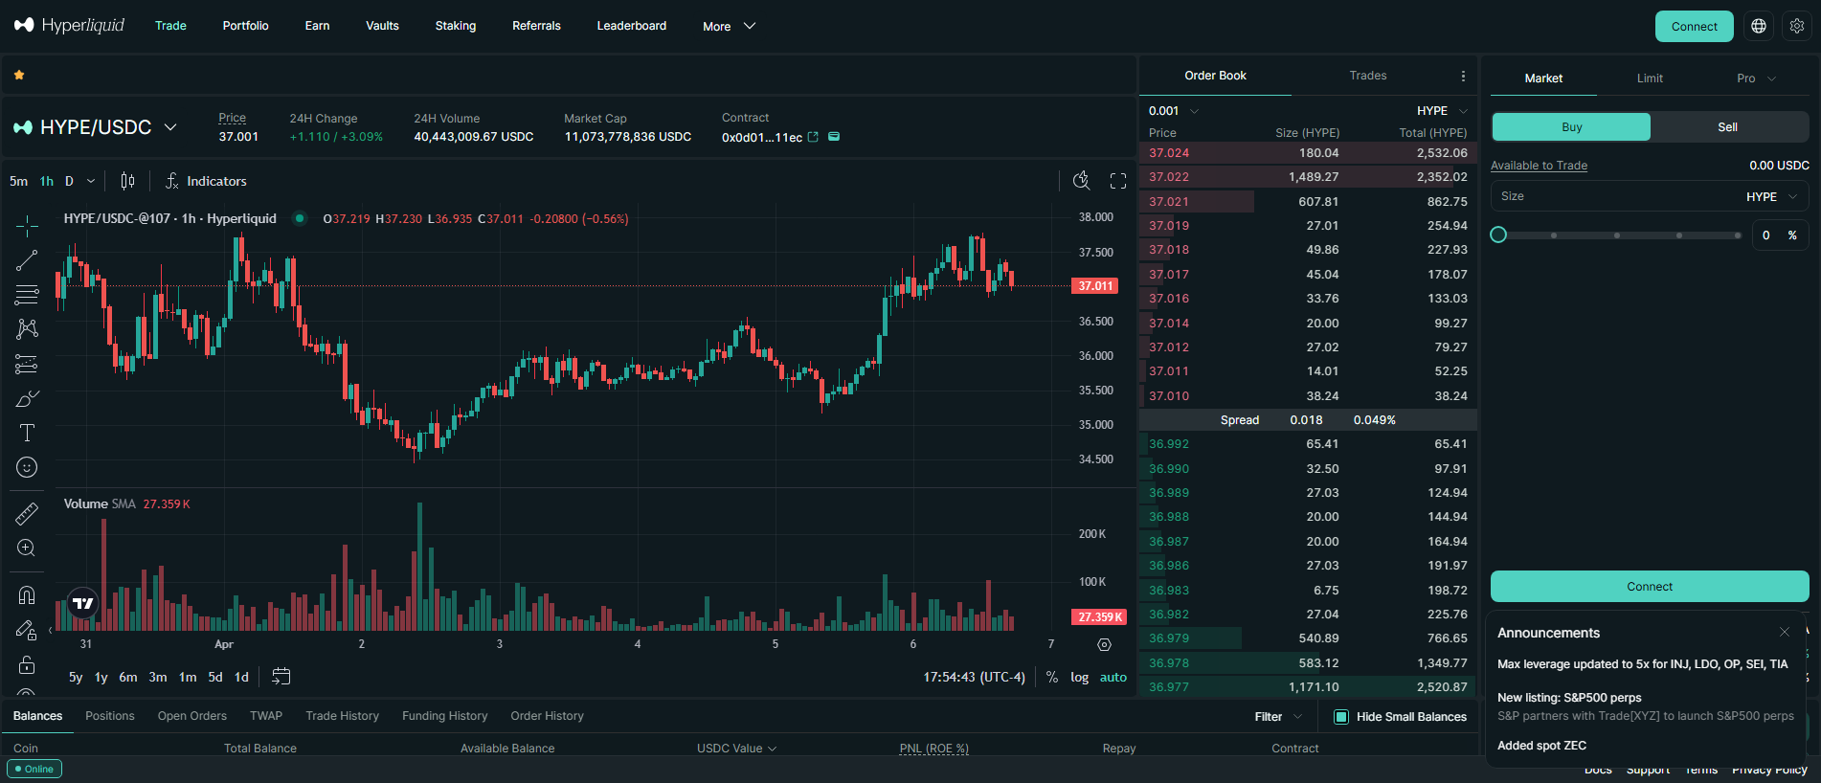Open the Positions tab
Screen dimensions: 1821x783
pyautogui.click(x=110, y=716)
